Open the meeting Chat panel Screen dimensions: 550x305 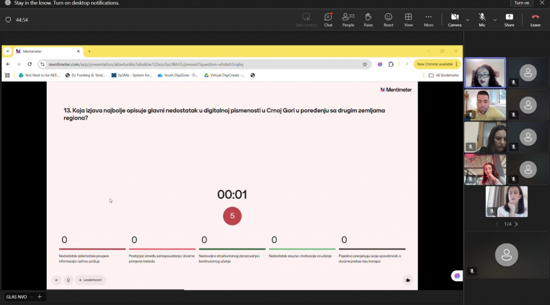pyautogui.click(x=328, y=19)
